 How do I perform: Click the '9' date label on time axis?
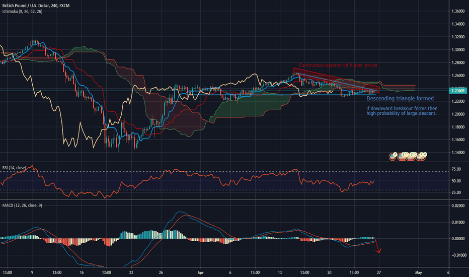[32, 272]
